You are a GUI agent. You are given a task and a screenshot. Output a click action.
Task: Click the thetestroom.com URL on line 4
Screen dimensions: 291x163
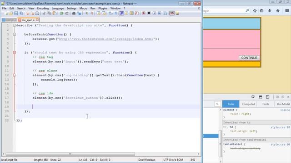[x=106, y=39]
